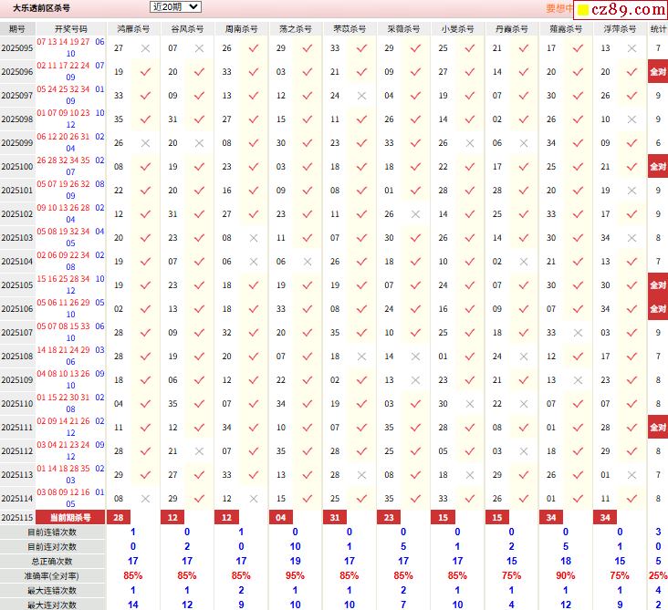Click the 2025100 period number cell
Screen dimensions: 668x610
[x=17, y=167]
